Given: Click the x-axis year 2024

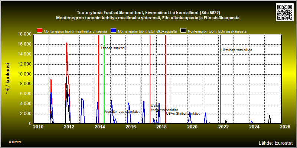Looking at the screenshot, I should click(255, 127).
